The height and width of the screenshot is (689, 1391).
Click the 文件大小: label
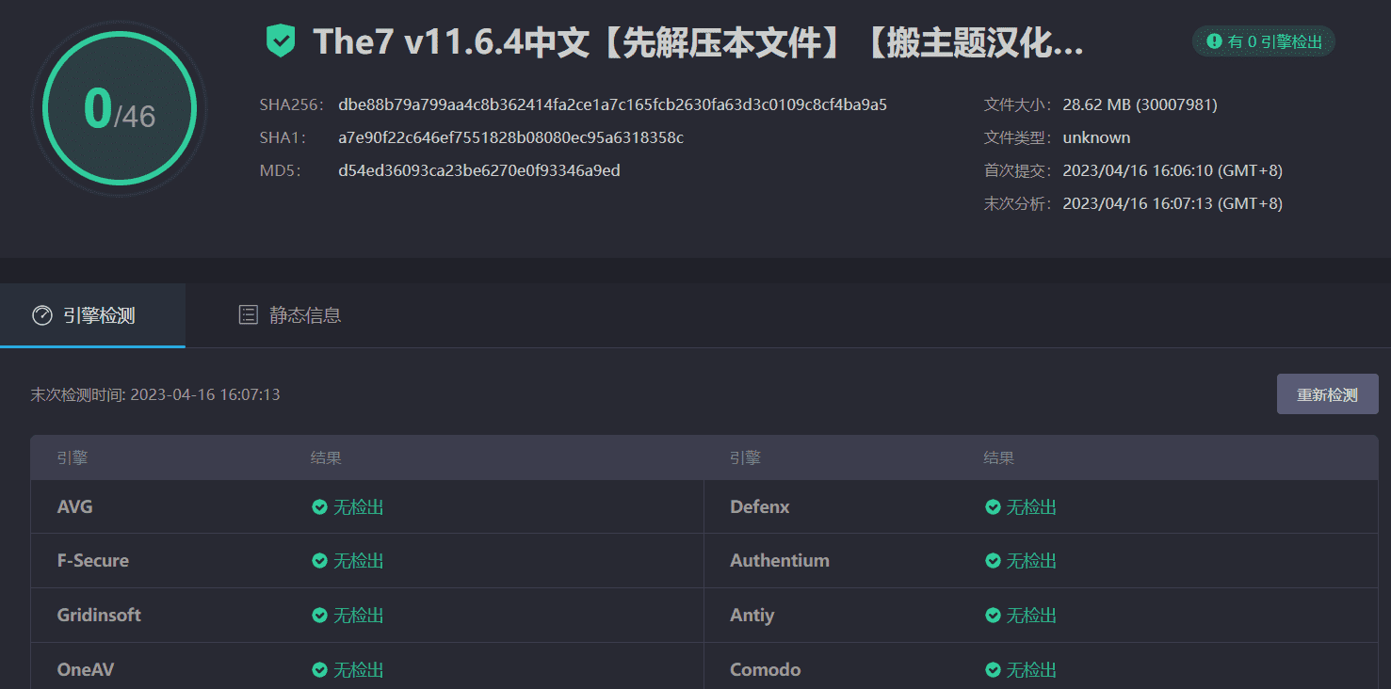[1018, 104]
